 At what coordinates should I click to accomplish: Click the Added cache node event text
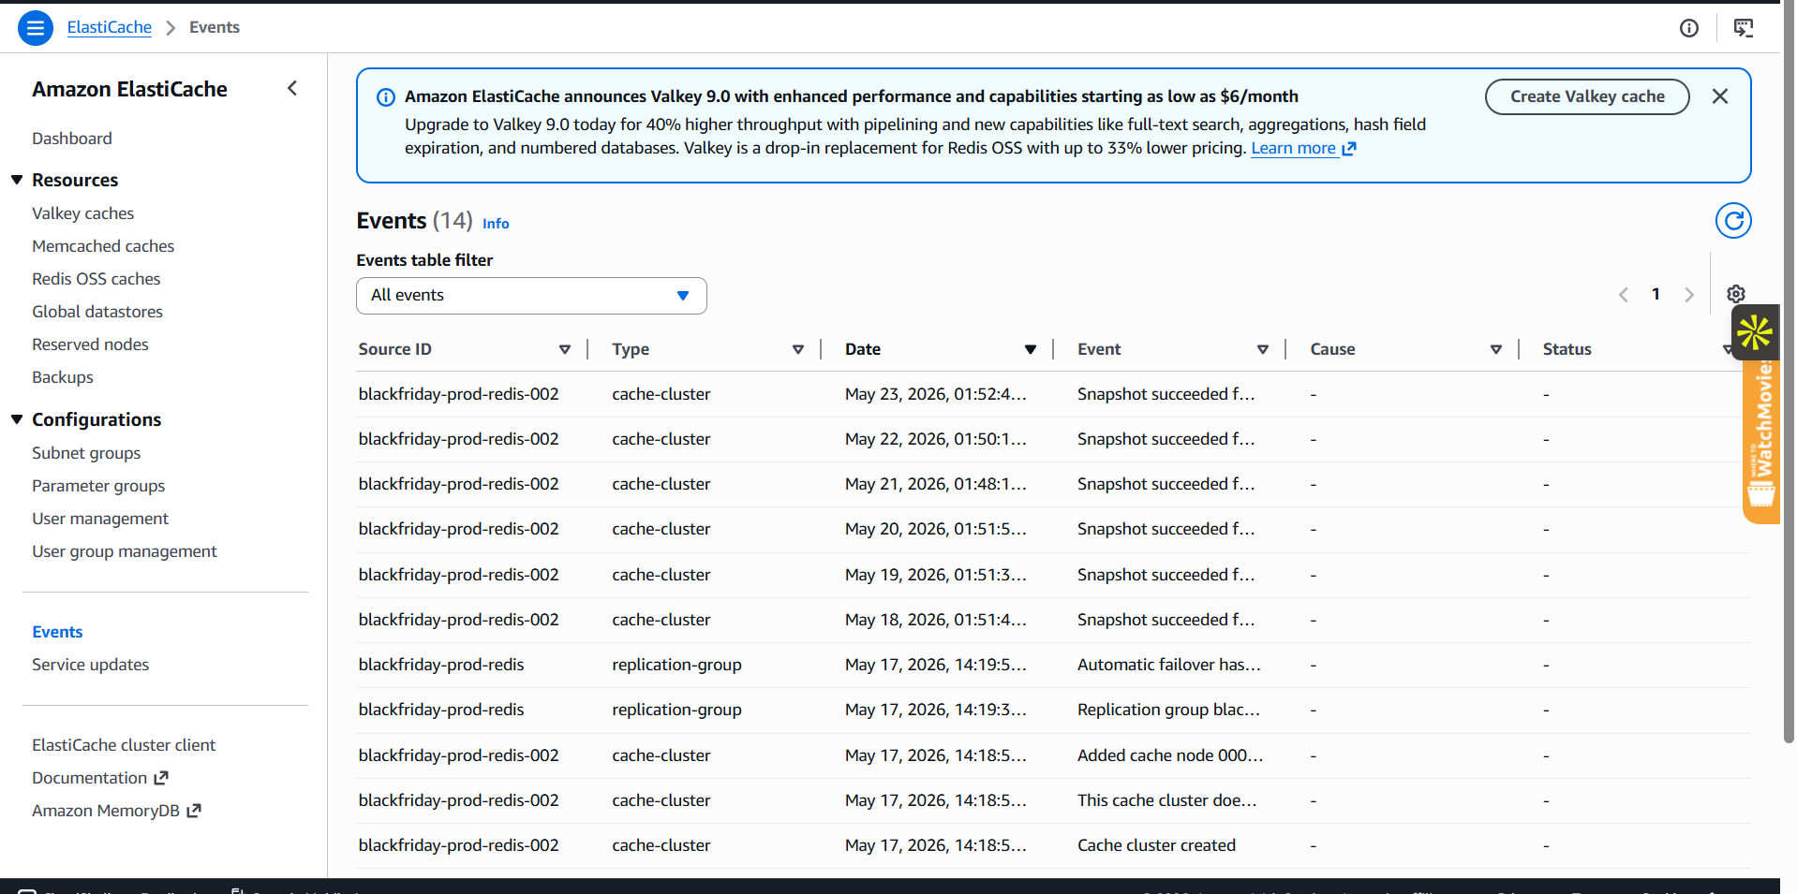tap(1170, 755)
